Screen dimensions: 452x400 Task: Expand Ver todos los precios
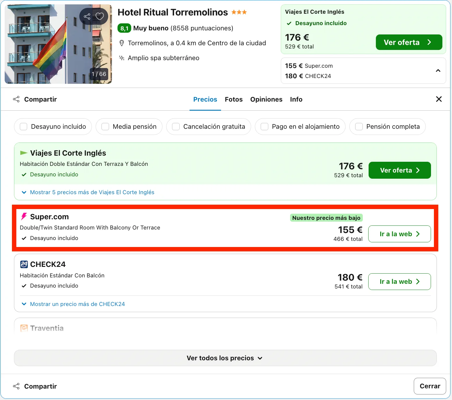coord(225,358)
